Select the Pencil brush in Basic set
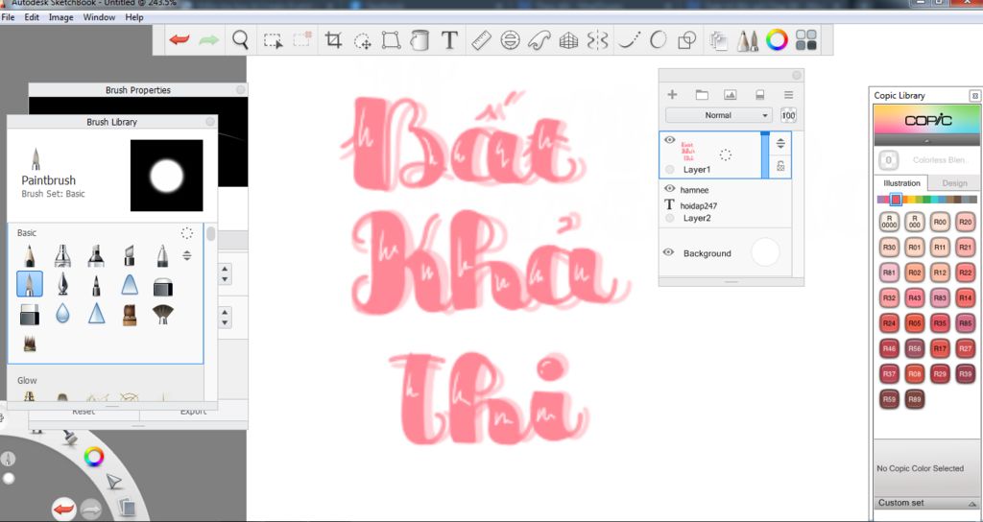 (x=30, y=255)
